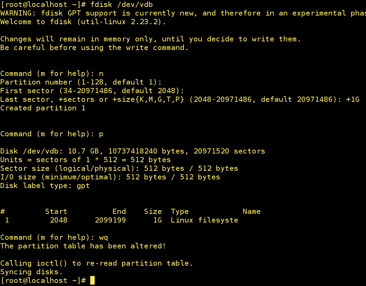Click the "Be careful before using the write command" line

pos(94,48)
